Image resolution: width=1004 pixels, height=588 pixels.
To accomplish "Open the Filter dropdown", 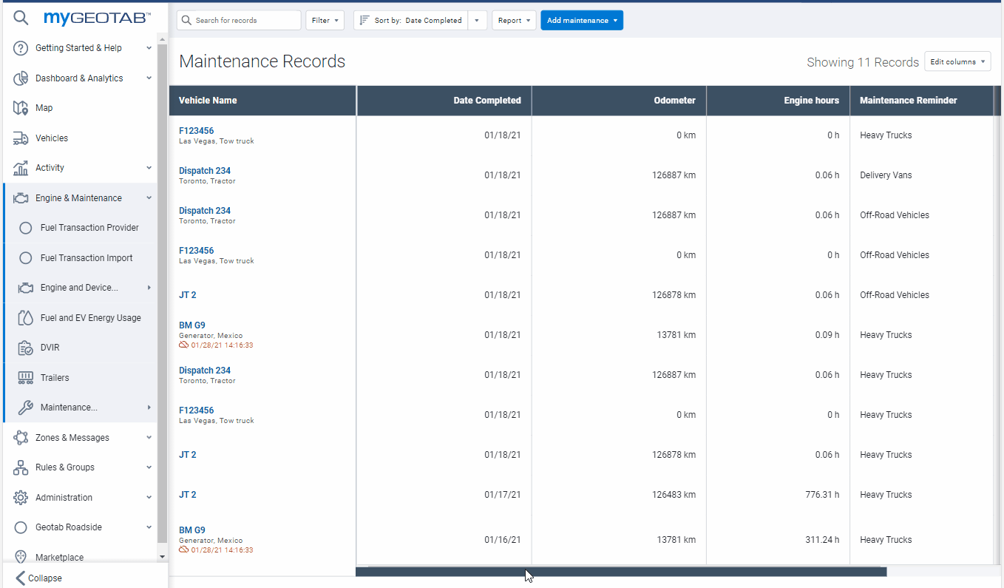I will click(x=325, y=21).
